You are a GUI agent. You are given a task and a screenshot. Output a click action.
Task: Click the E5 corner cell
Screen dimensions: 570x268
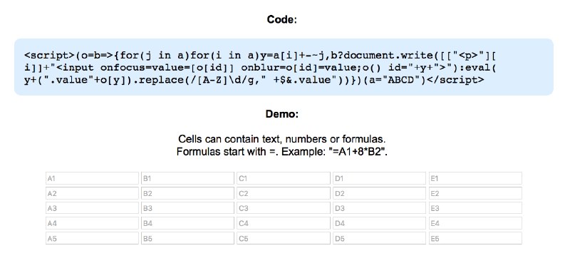coord(475,239)
